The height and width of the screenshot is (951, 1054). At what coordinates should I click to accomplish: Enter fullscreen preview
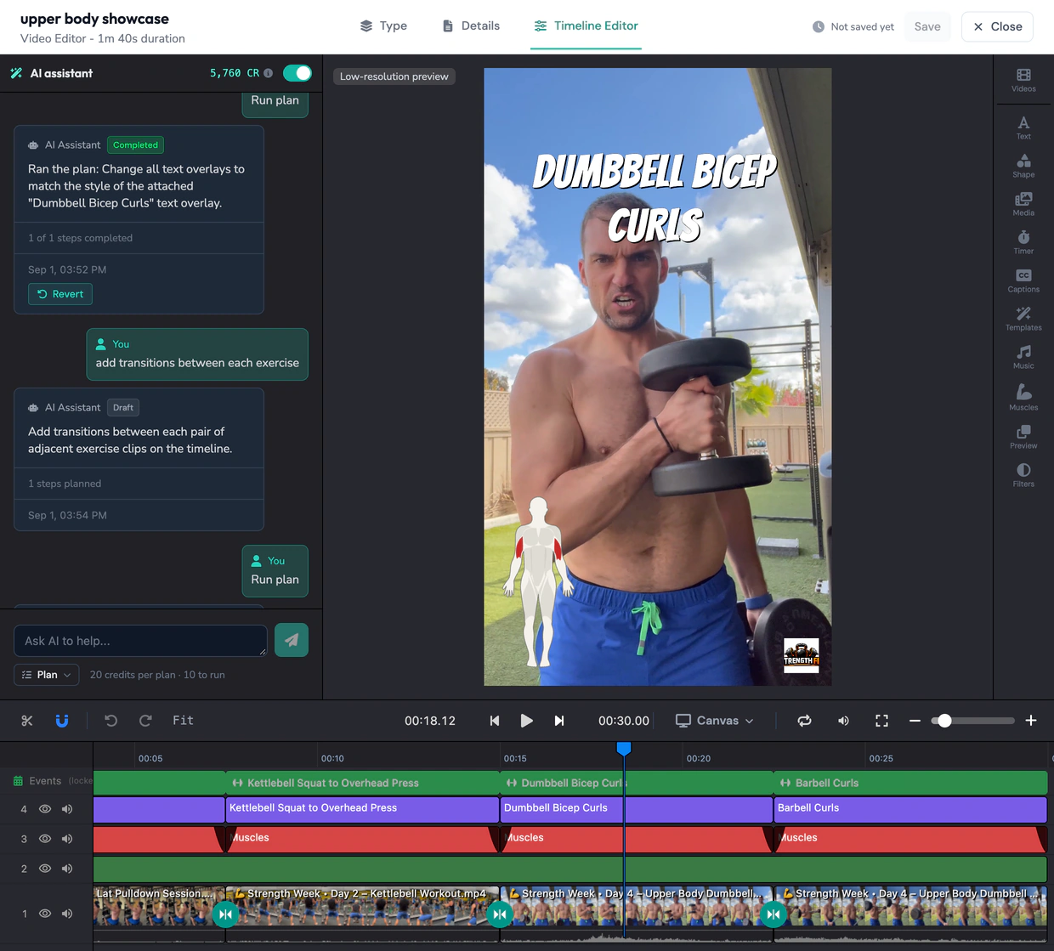881,721
